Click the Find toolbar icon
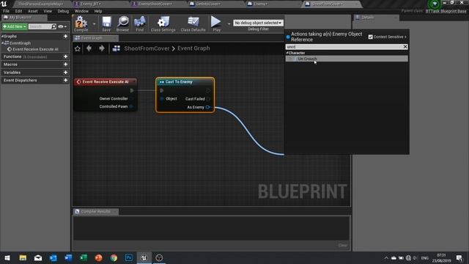469x264 pixels. tap(139, 23)
